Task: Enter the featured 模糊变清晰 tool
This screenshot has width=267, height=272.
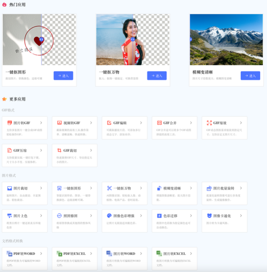Action: coord(250,76)
